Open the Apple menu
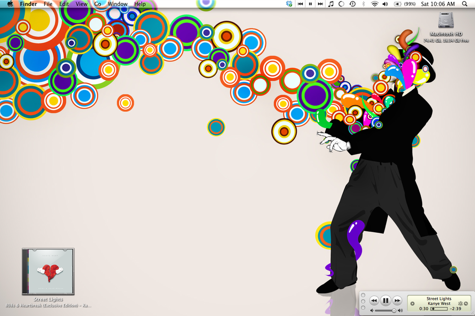The height and width of the screenshot is (316, 475). pos(10,4)
